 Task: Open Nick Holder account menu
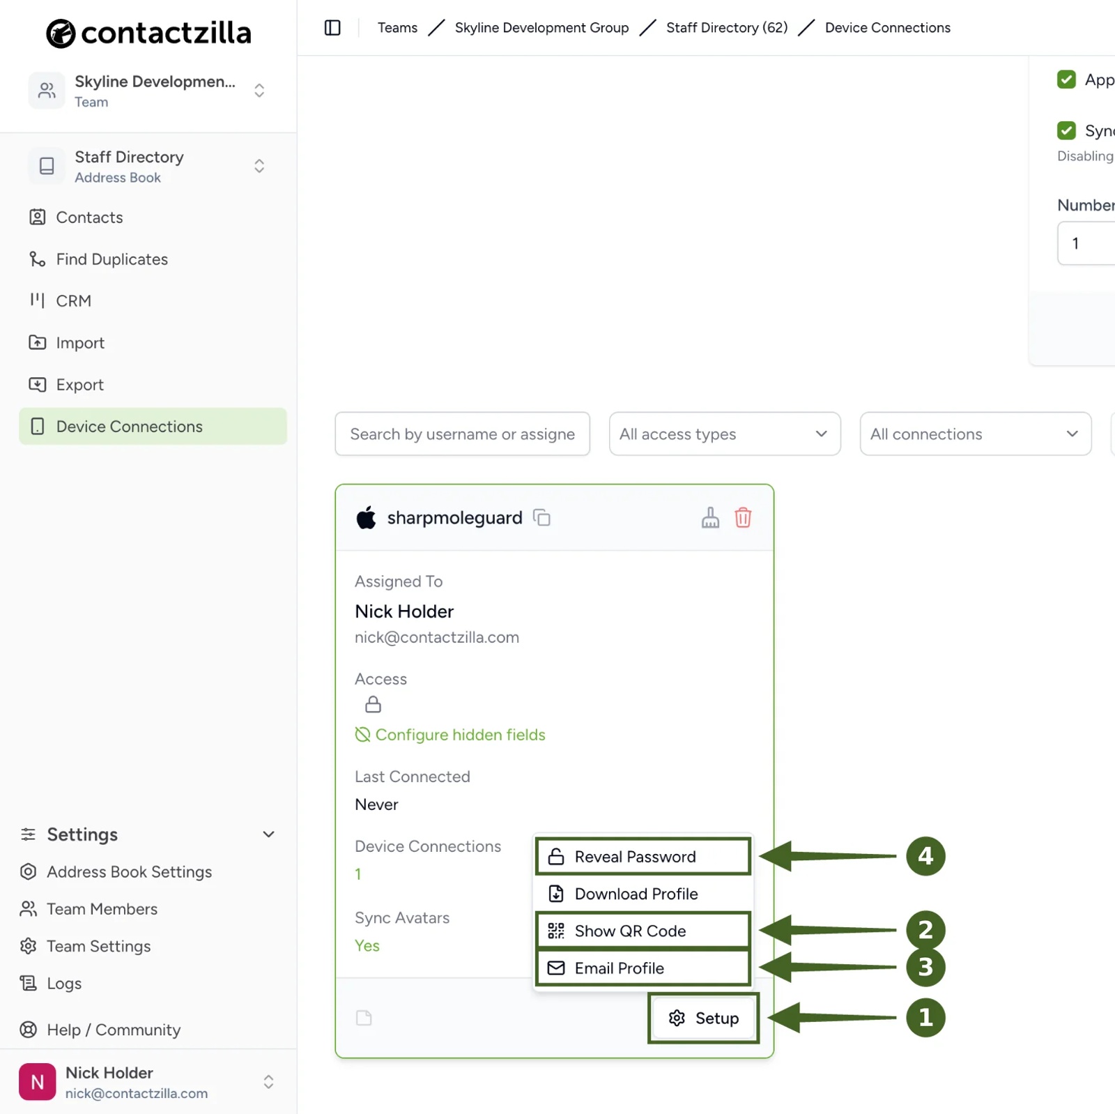pyautogui.click(x=148, y=1082)
